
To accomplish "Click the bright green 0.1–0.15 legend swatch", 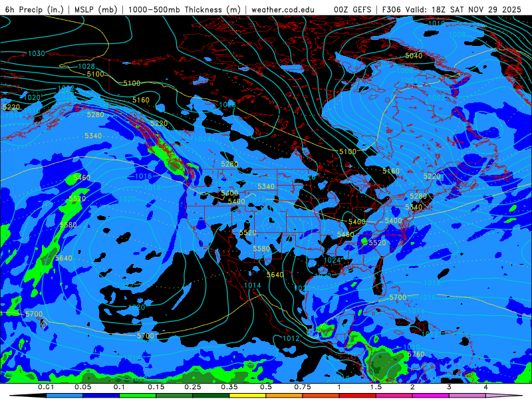I will point(138,396).
